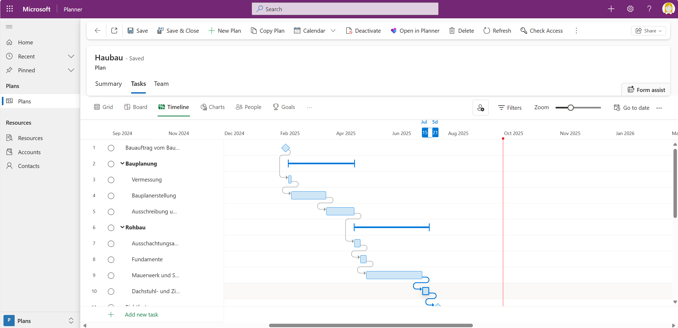
Task: Collapse the Bauplanung group
Action: pos(122,164)
